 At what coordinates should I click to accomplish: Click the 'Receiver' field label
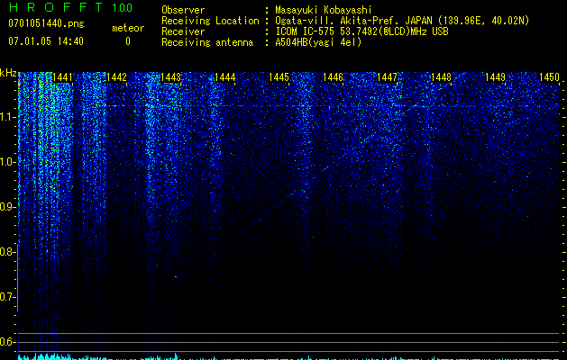click(x=183, y=31)
